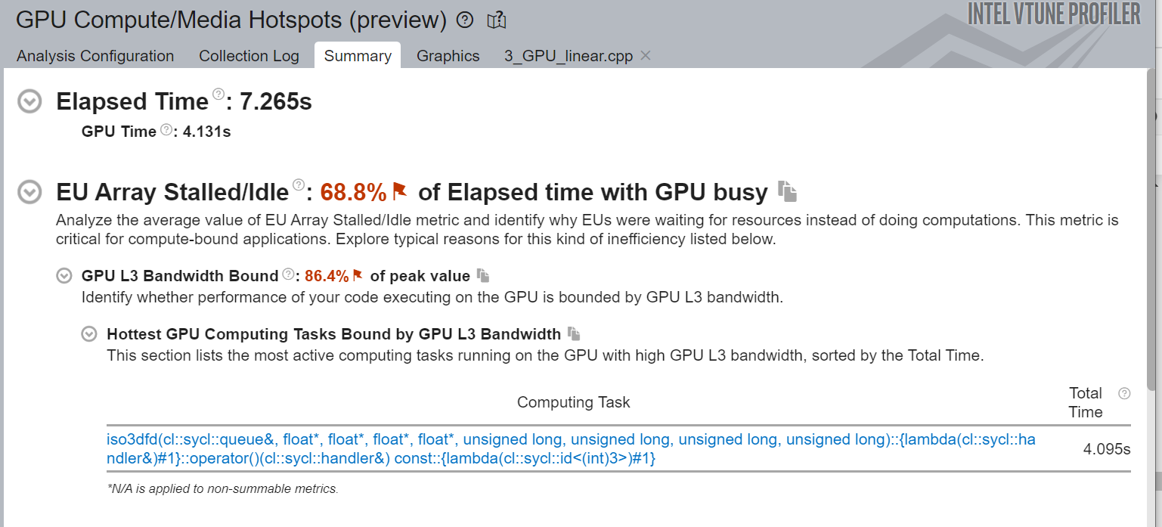Go to the Graphics tab
1162x527 pixels.
click(x=448, y=56)
